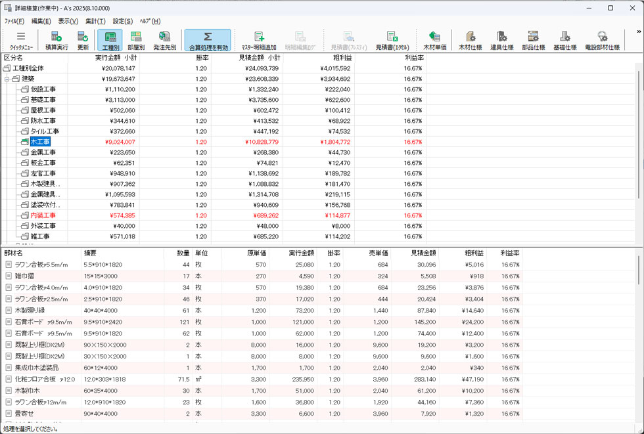Select the 左官工事 tree item
Screen dimensions: 644x434
(x=43, y=173)
